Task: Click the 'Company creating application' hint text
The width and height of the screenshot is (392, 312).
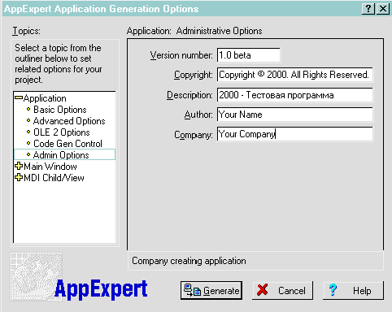Action: point(189,261)
